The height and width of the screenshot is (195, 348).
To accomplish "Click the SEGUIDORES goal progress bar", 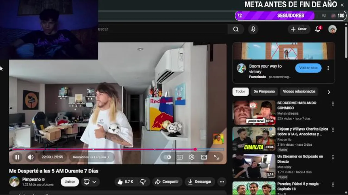I will [290, 16].
